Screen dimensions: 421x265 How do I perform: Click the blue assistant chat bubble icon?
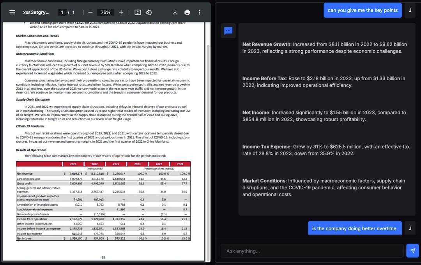point(228,31)
